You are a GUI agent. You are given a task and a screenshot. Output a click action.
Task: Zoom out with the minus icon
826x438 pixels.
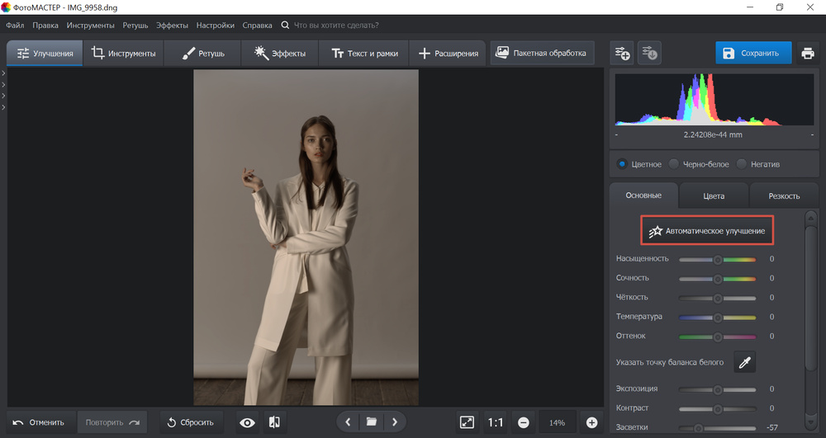click(x=523, y=422)
